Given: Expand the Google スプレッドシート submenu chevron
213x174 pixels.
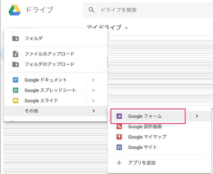Looking at the screenshot, I should (93, 90).
